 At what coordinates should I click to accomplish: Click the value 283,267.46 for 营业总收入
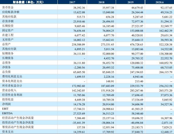(137, 91)
